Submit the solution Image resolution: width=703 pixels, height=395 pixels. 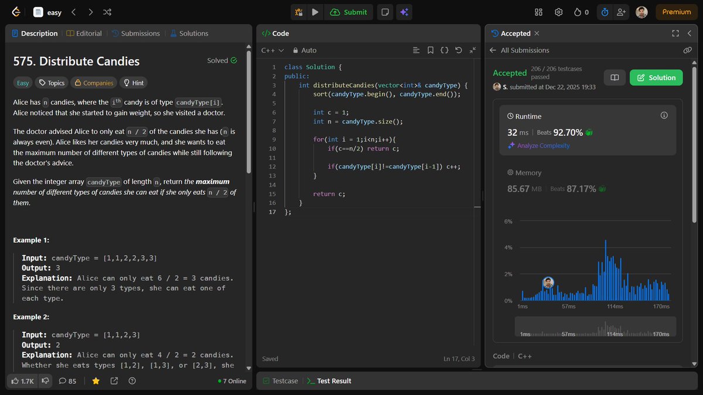(x=349, y=12)
